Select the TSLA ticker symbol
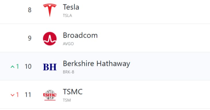This screenshot has width=210, height=110. pyautogui.click(x=68, y=16)
